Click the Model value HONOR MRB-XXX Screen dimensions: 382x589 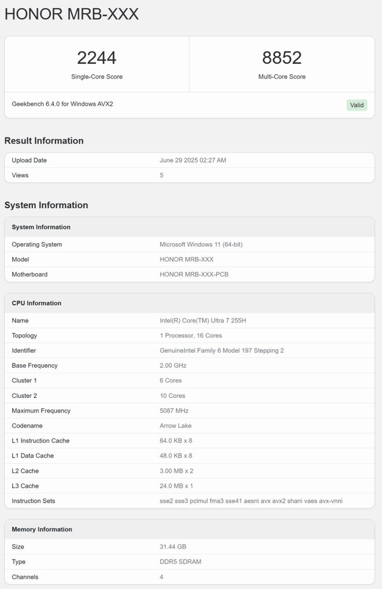[x=186, y=259]
